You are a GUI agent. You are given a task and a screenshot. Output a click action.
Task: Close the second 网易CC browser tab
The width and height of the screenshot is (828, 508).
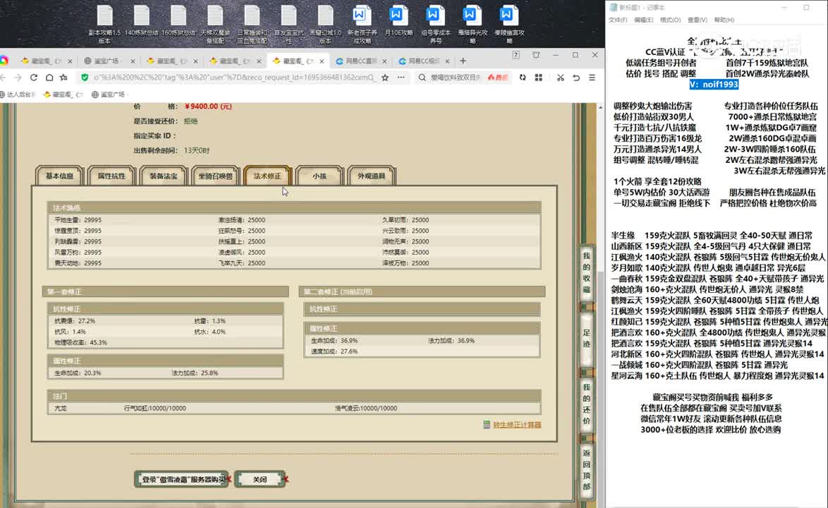coord(447,61)
